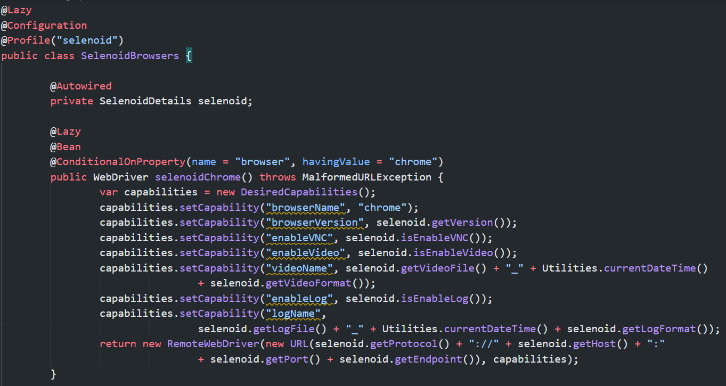Click the getEndpoint method call

[429, 359]
